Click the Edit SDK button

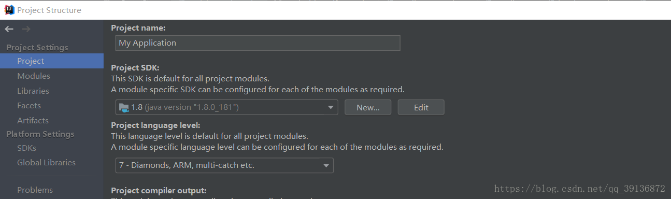421,107
